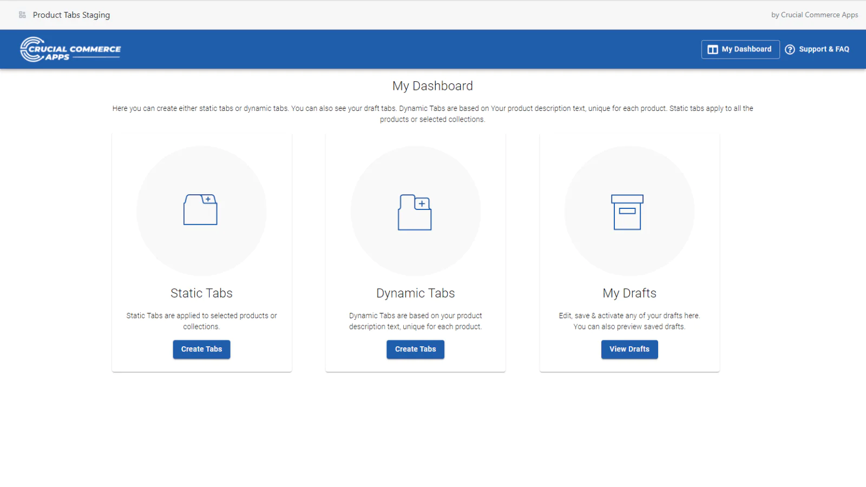866x487 pixels.
Task: Open Support & FAQ page
Action: point(817,49)
